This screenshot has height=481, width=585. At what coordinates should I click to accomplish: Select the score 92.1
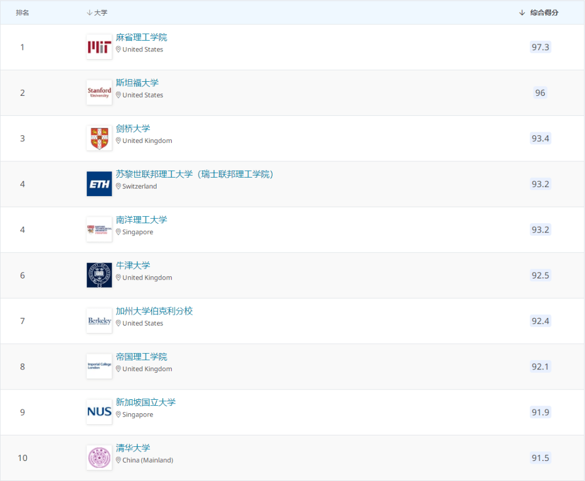540,367
